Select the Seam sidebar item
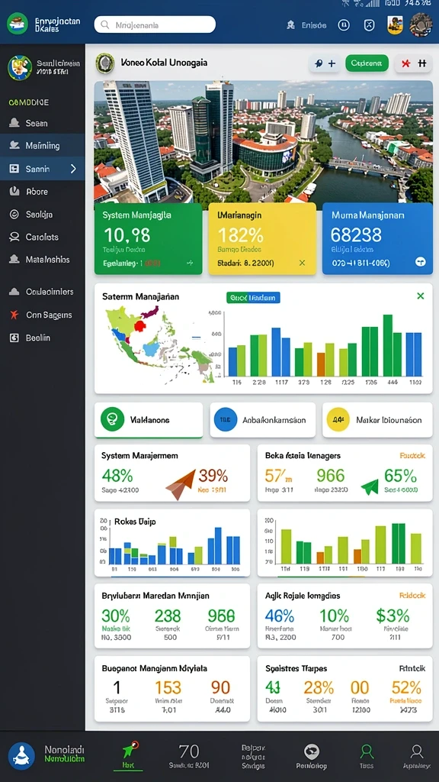The width and height of the screenshot is (439, 782). click(43, 123)
